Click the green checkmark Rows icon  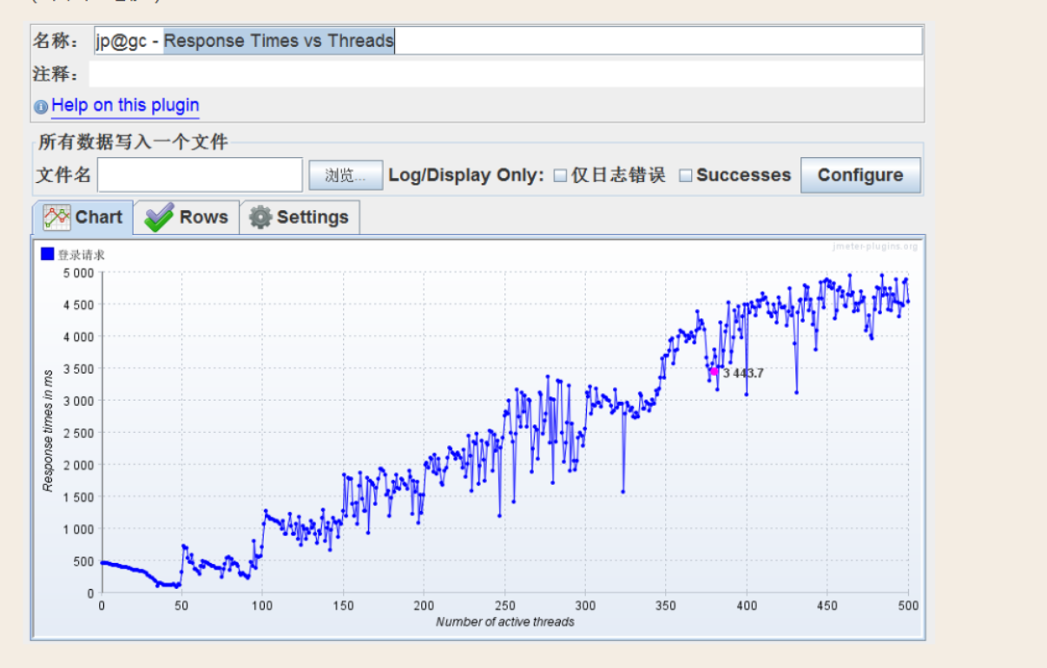[159, 218]
